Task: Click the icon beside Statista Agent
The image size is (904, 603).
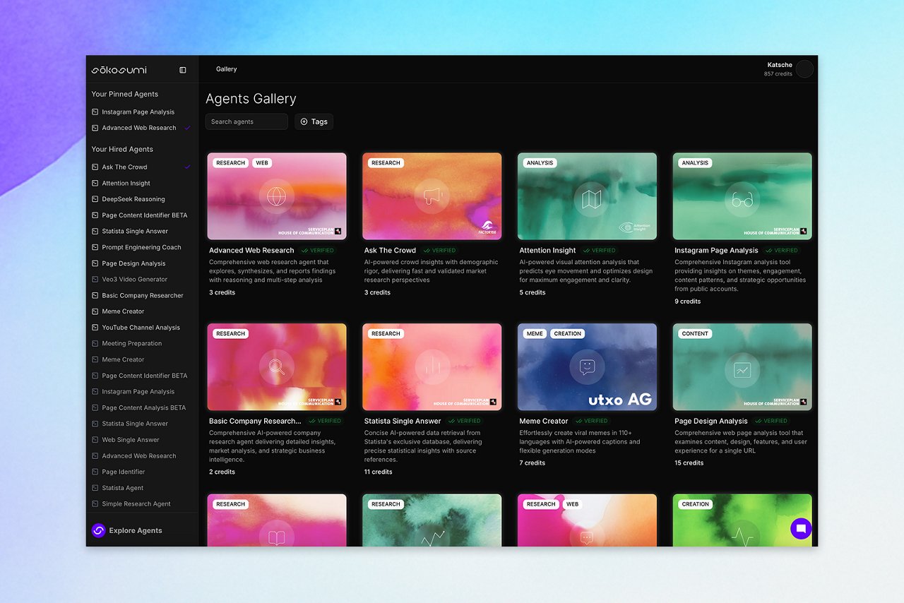Action: click(x=95, y=488)
